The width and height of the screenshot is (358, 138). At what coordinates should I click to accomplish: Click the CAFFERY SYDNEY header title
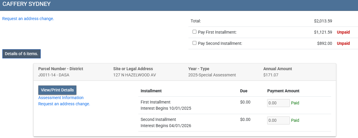click(x=27, y=4)
